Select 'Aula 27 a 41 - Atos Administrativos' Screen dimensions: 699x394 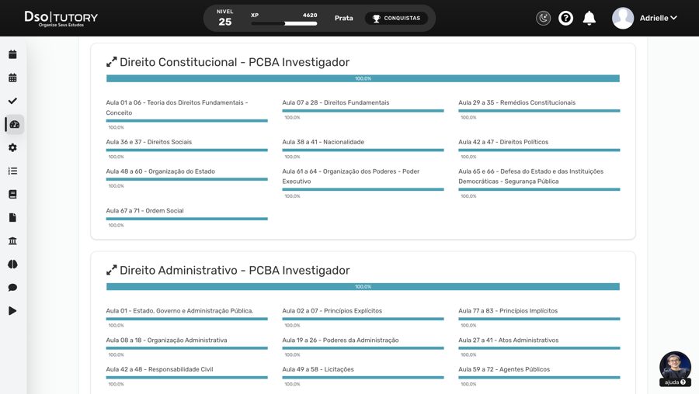coord(508,340)
